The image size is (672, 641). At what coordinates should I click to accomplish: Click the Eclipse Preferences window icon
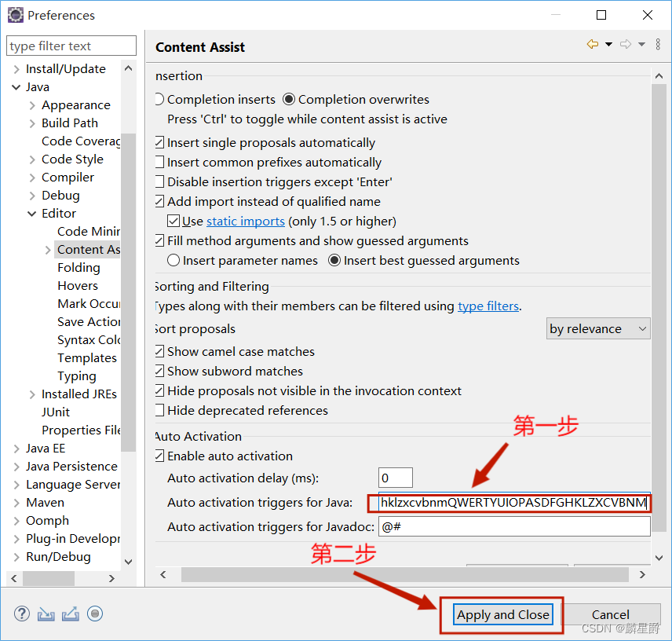(16, 15)
